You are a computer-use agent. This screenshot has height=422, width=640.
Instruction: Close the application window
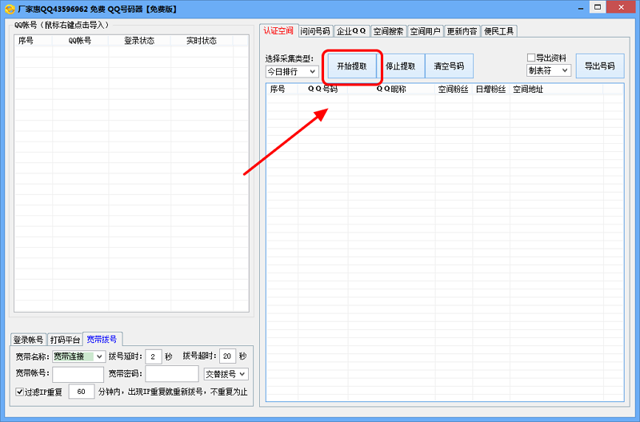click(622, 7)
